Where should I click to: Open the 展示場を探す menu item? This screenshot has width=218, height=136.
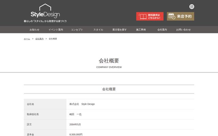pos(120,30)
